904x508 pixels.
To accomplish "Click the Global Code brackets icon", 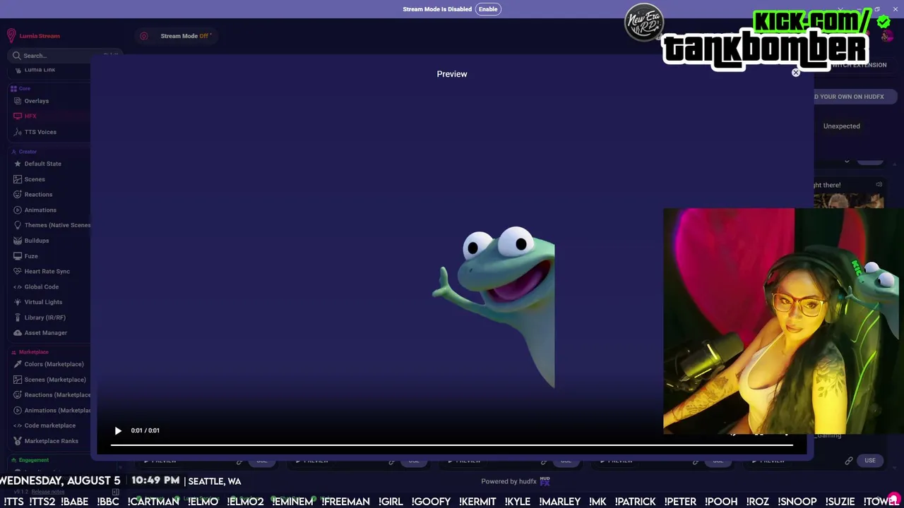I will click(x=18, y=287).
